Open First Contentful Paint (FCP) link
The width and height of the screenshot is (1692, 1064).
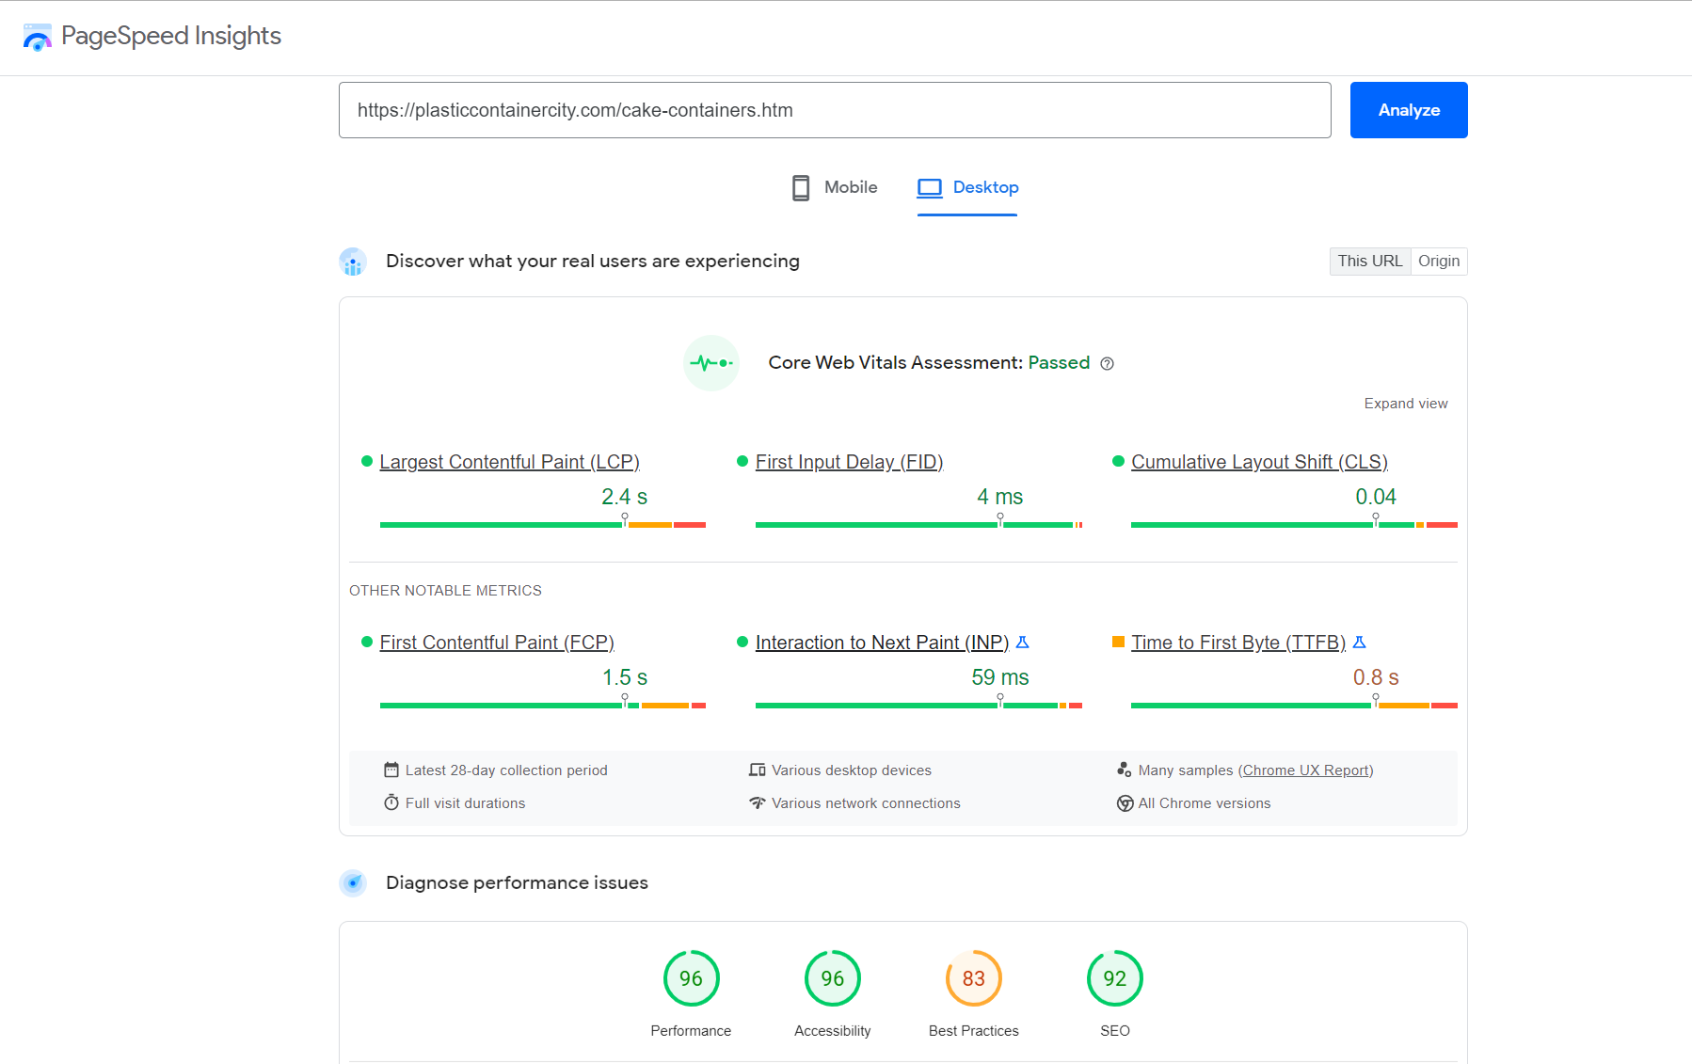[497, 643]
